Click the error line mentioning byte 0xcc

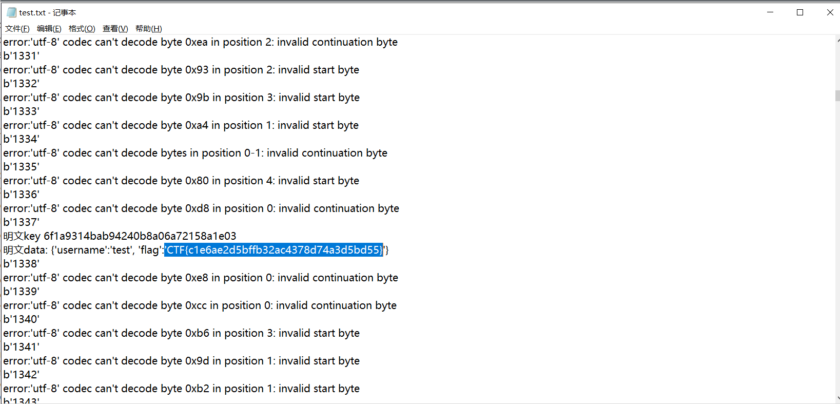(x=200, y=305)
